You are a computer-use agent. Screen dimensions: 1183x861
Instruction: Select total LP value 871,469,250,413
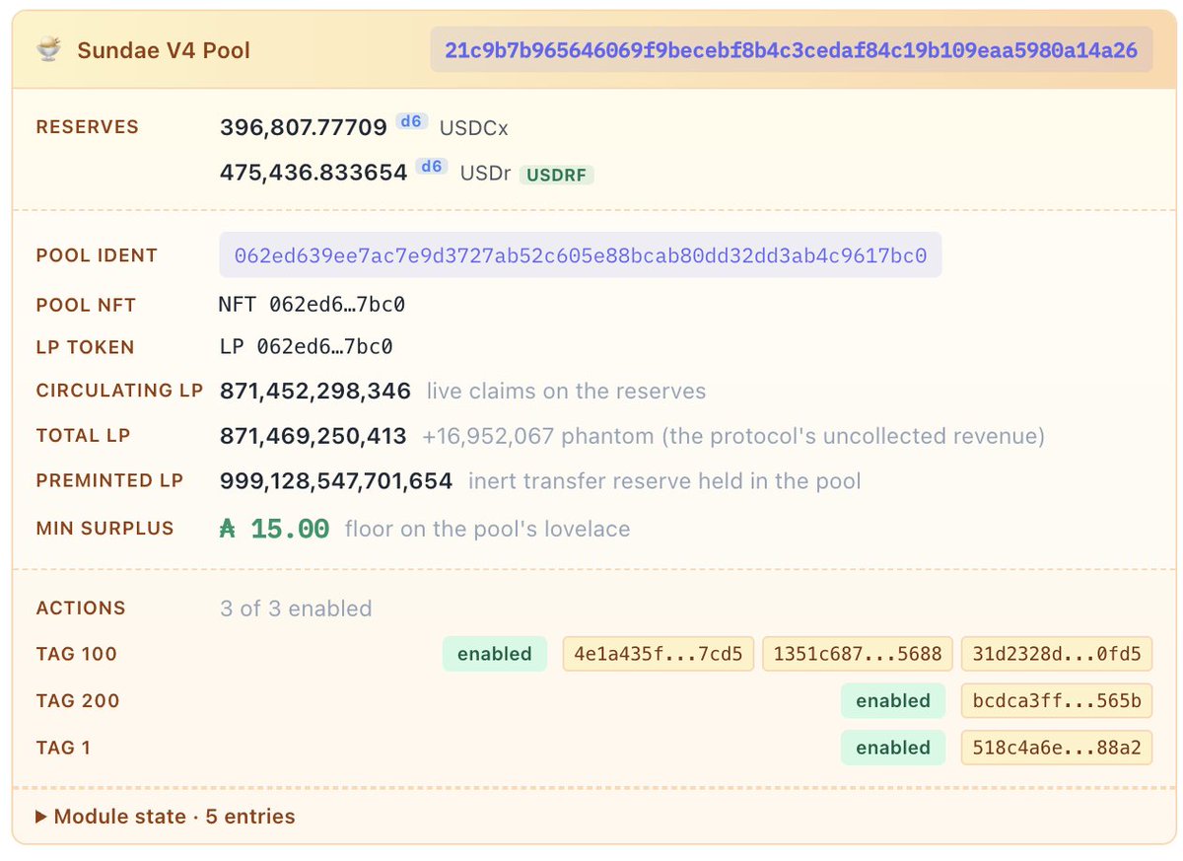313,436
